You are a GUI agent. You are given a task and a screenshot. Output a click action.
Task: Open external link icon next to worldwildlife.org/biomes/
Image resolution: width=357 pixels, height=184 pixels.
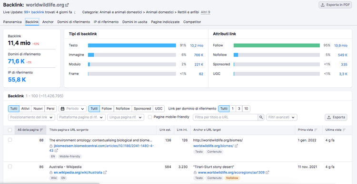[x=236, y=146]
